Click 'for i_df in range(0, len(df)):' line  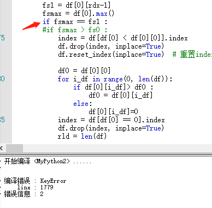coord(115,79)
